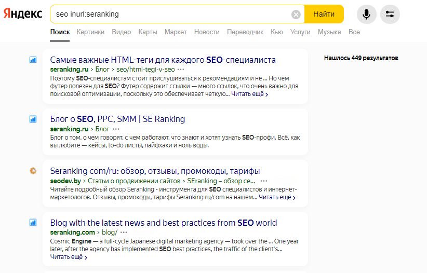Expand 'Читать ещё' in seodev.by result
This screenshot has height=273, width=427.
(x=277, y=198)
